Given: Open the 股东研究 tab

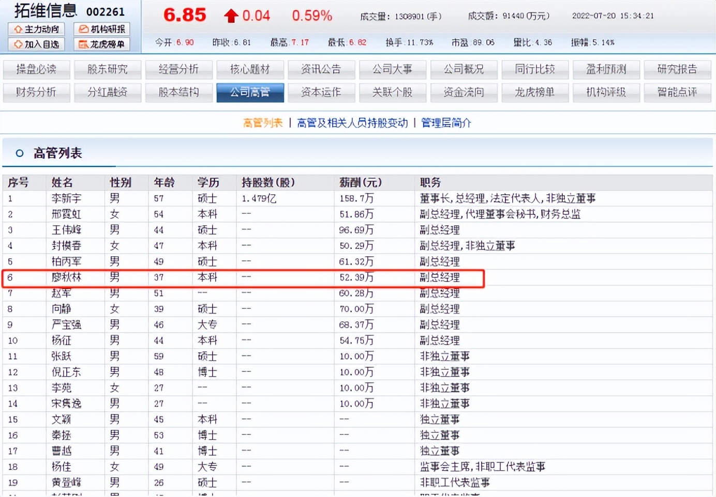Looking at the screenshot, I should (x=107, y=69).
